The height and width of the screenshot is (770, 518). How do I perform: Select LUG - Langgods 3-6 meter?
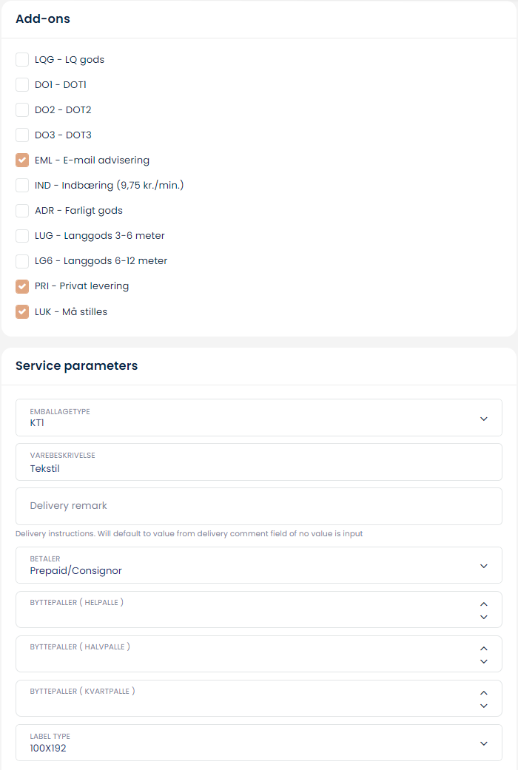pyautogui.click(x=22, y=236)
